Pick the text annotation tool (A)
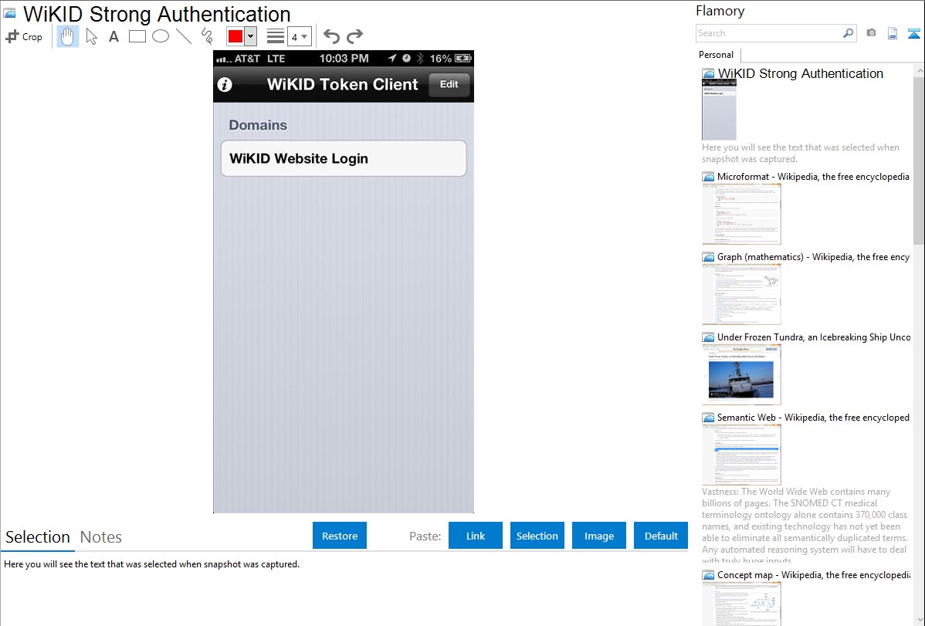This screenshot has height=626, width=925. pos(114,36)
